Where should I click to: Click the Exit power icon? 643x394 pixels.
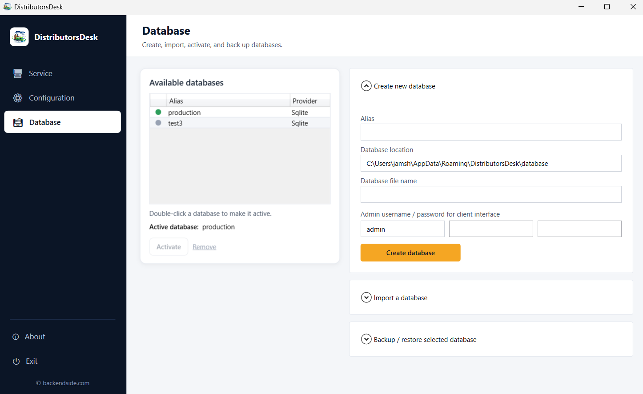tap(16, 361)
